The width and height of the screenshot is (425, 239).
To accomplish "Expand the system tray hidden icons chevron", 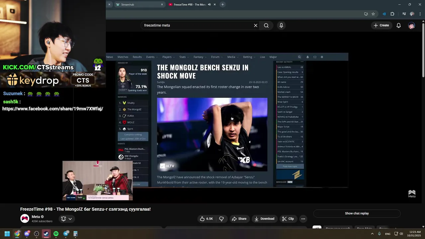I will [372, 234].
